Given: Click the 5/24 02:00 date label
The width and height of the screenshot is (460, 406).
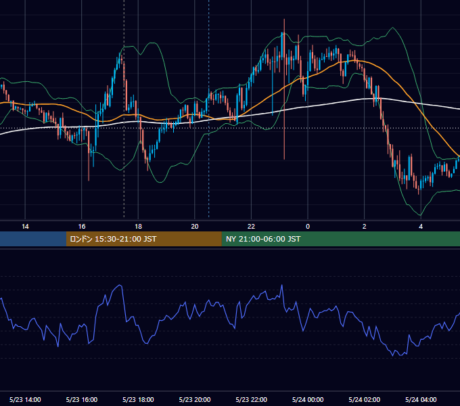Looking at the screenshot, I should 365,399.
